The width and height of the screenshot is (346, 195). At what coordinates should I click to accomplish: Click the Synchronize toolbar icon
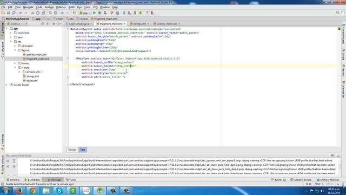[x=14, y=13]
